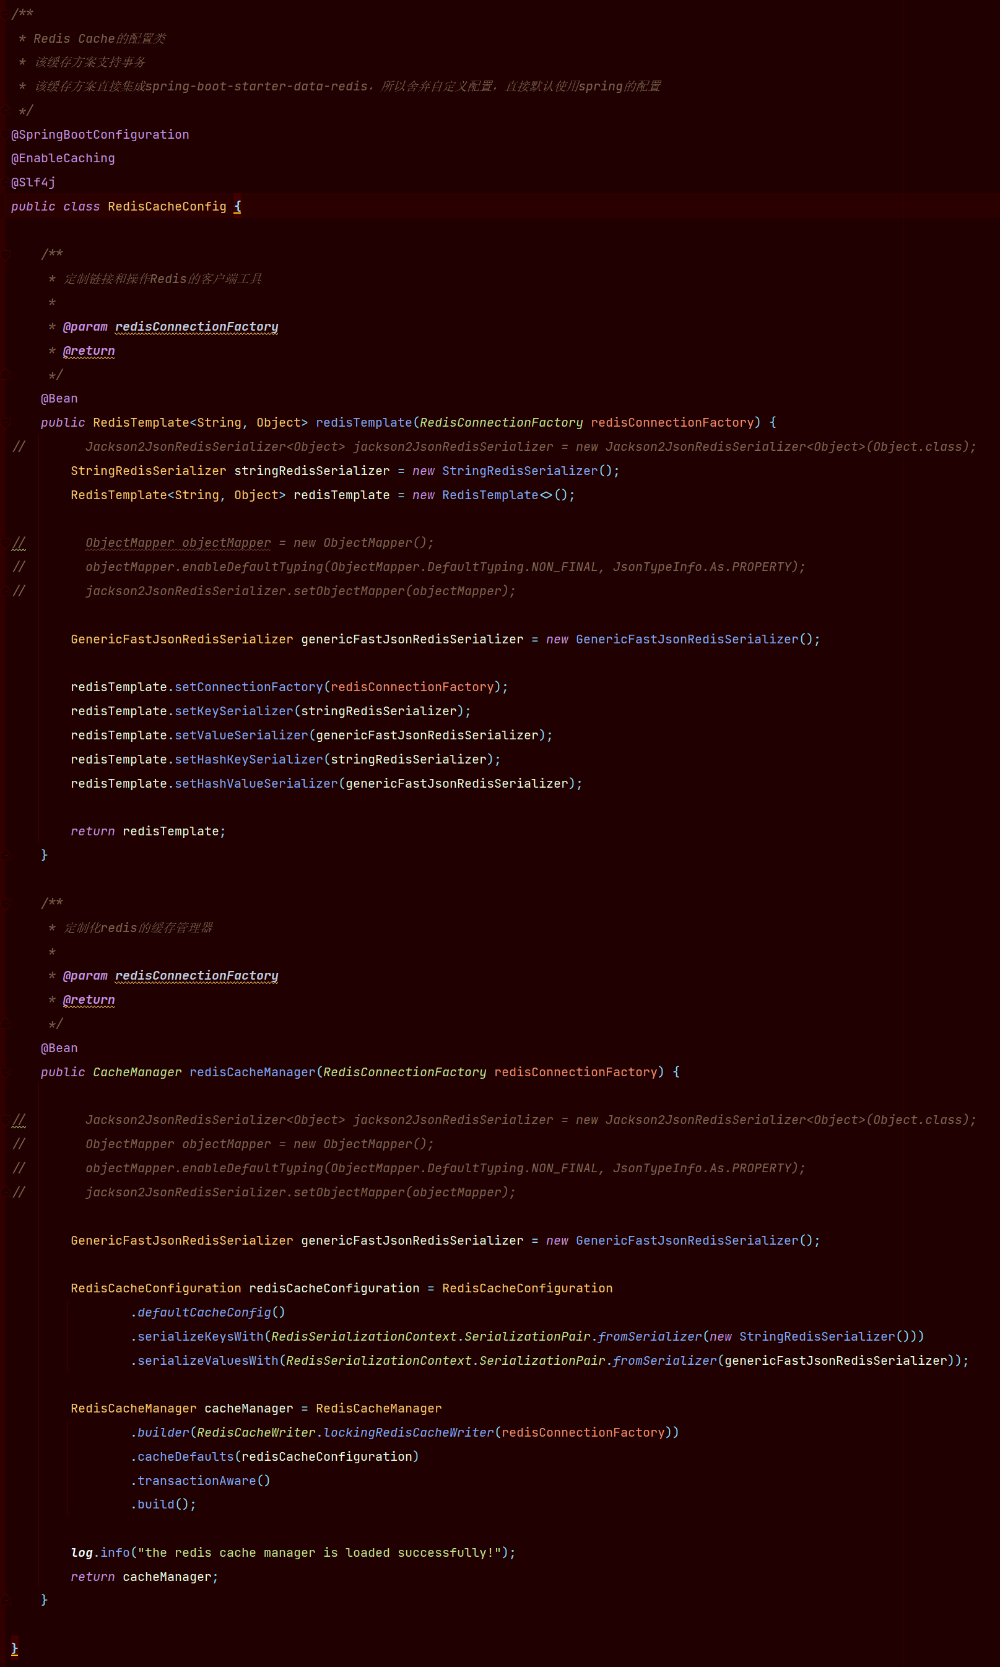
Task: Click the @Slf4j annotation
Action: (32, 182)
